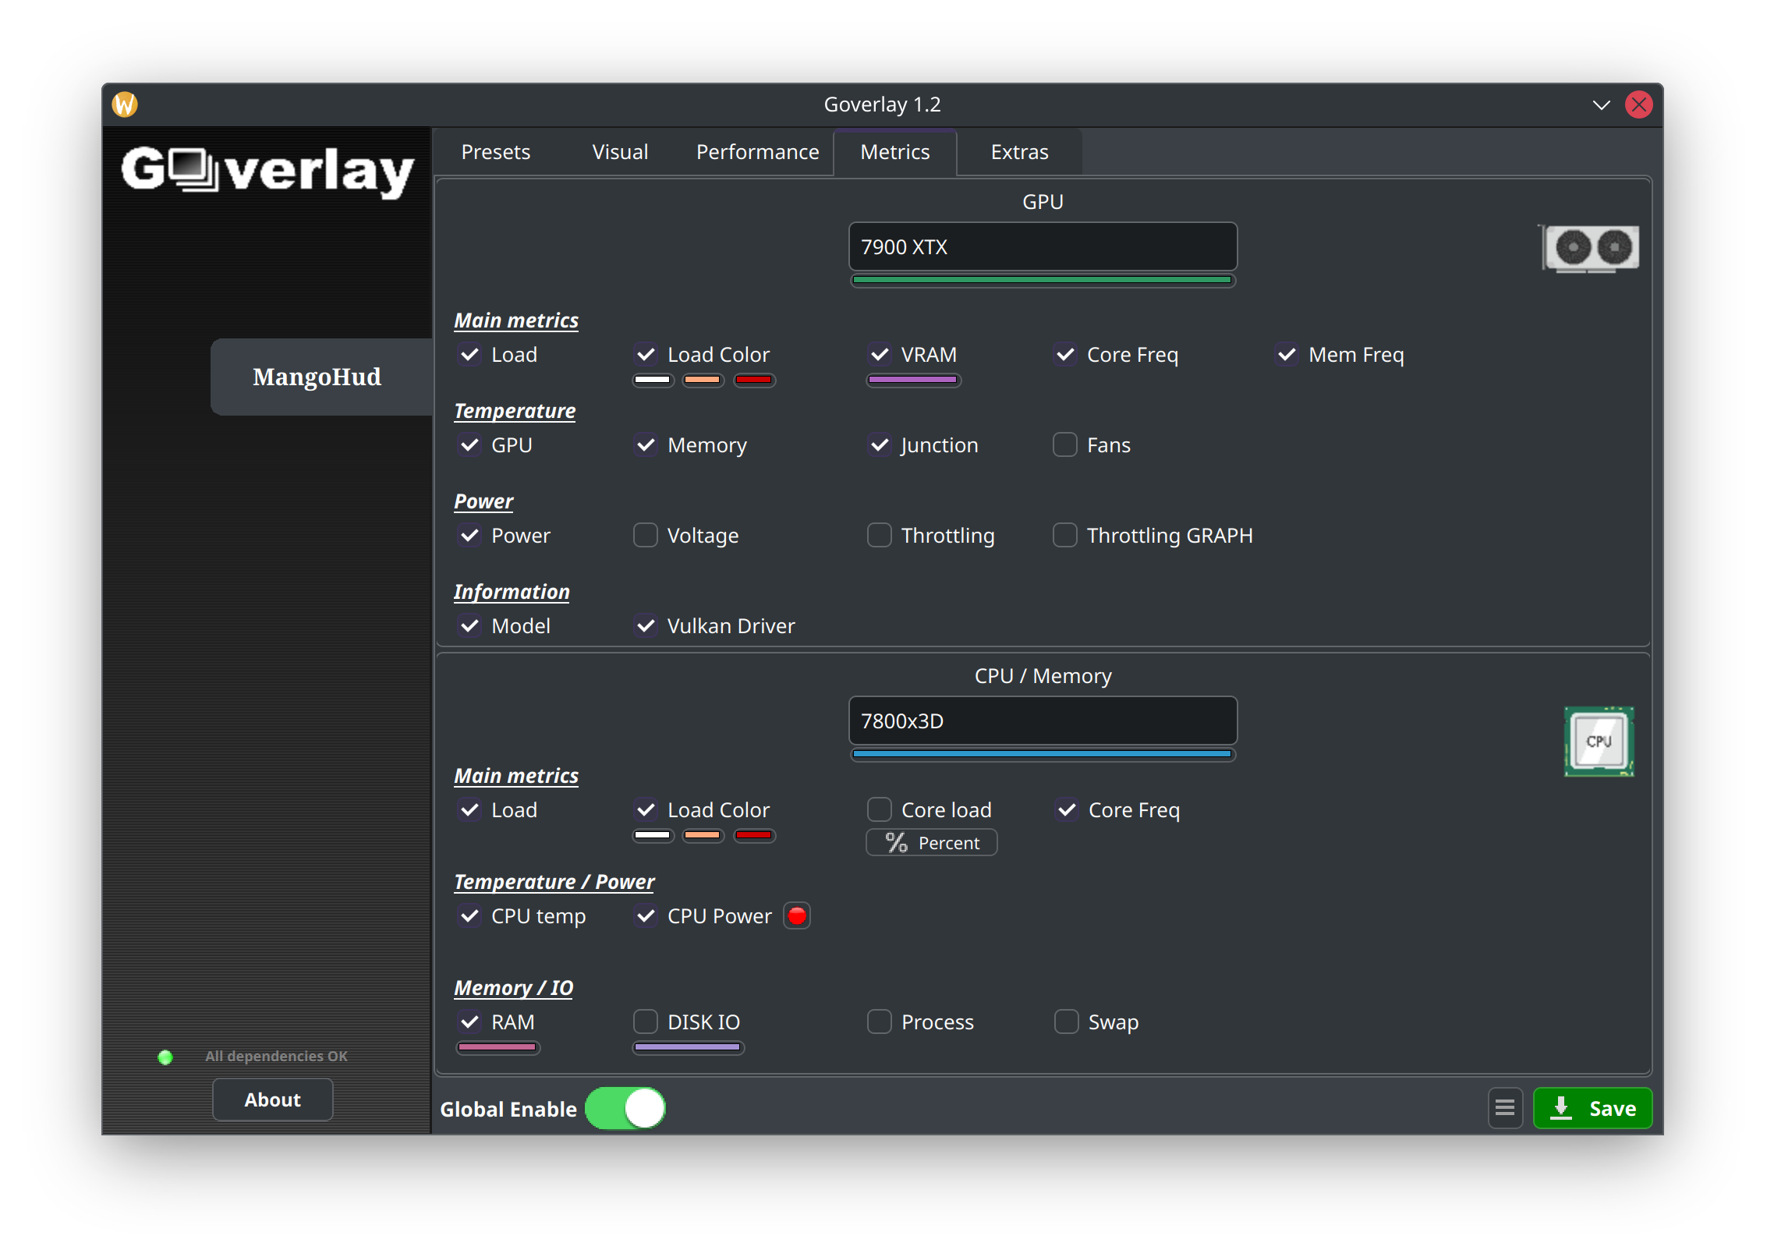The height and width of the screenshot is (1257, 1767).
Task: Pick the white GPU load color swatch
Action: (x=653, y=381)
